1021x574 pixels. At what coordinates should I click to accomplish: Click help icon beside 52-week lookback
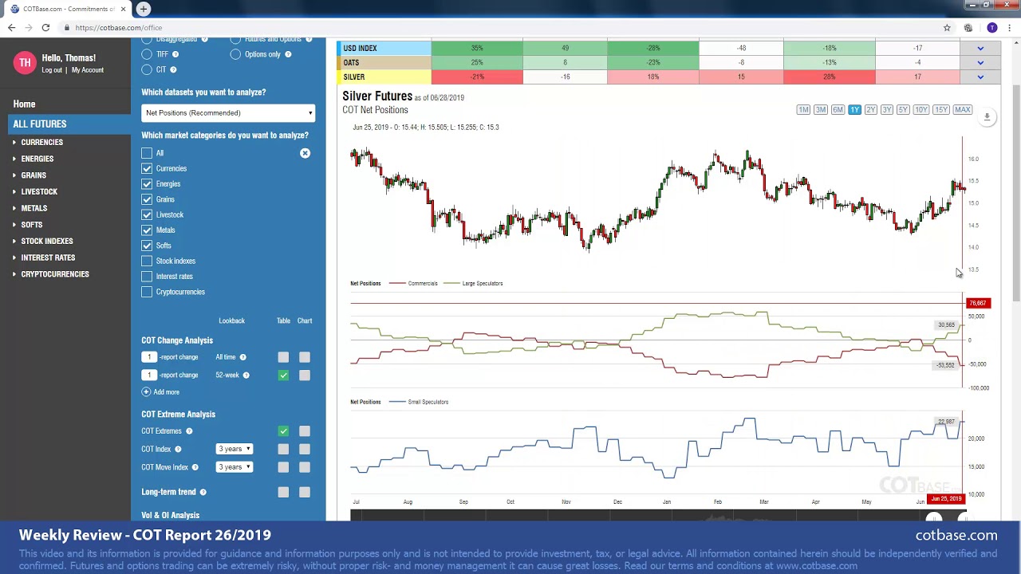point(246,375)
